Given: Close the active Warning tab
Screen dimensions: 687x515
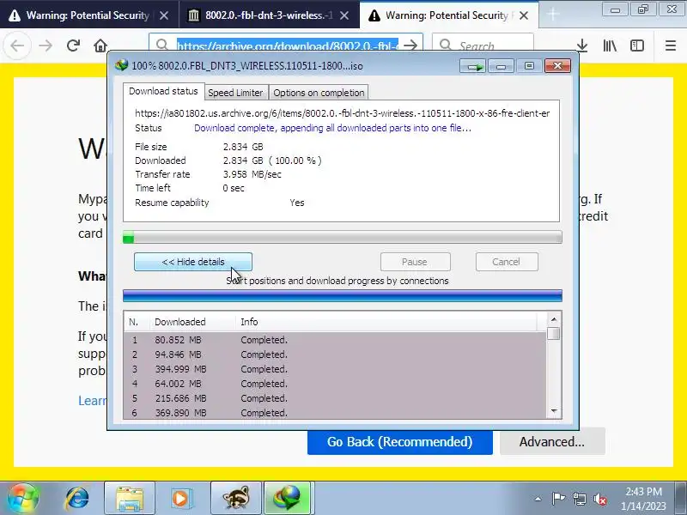Looking at the screenshot, I should (x=524, y=15).
